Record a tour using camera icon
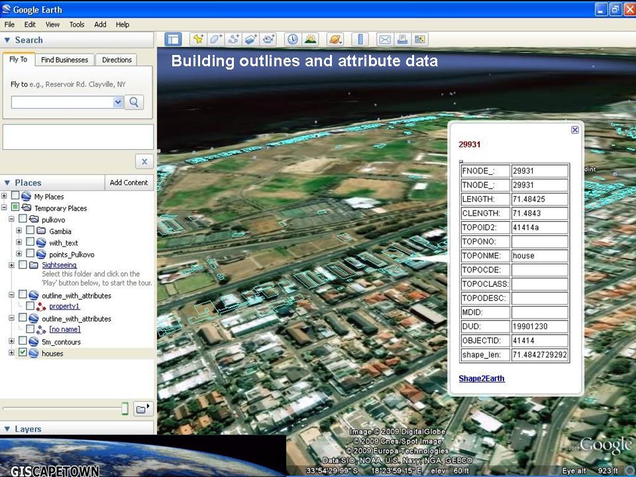 pos(268,39)
